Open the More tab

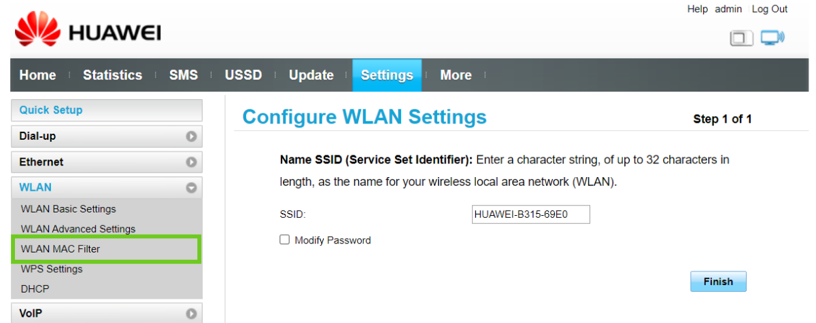click(456, 75)
